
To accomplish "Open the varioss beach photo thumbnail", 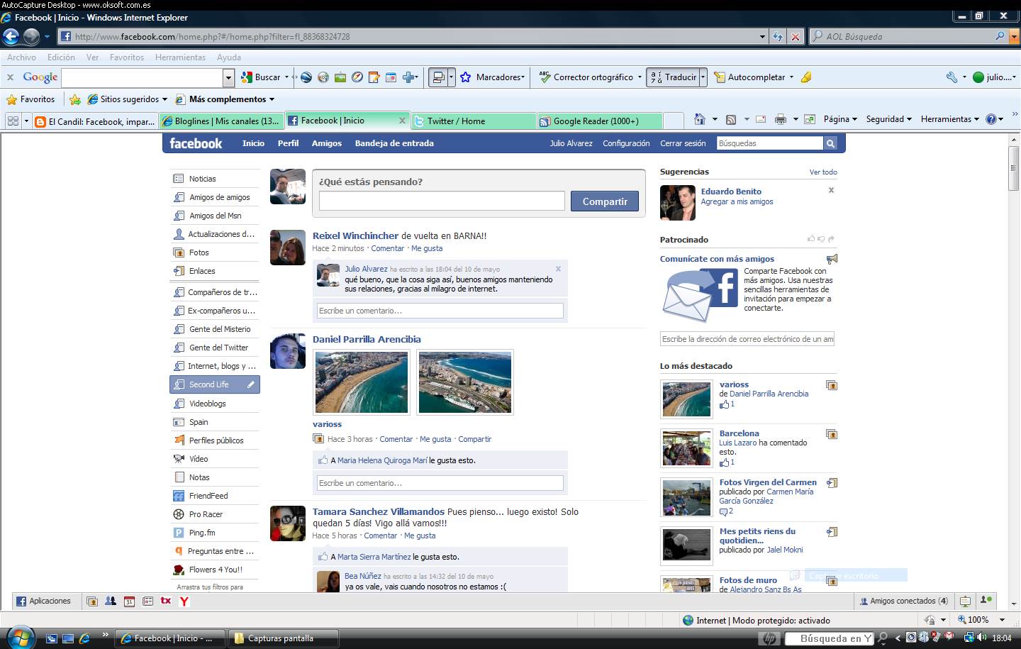I will [361, 382].
